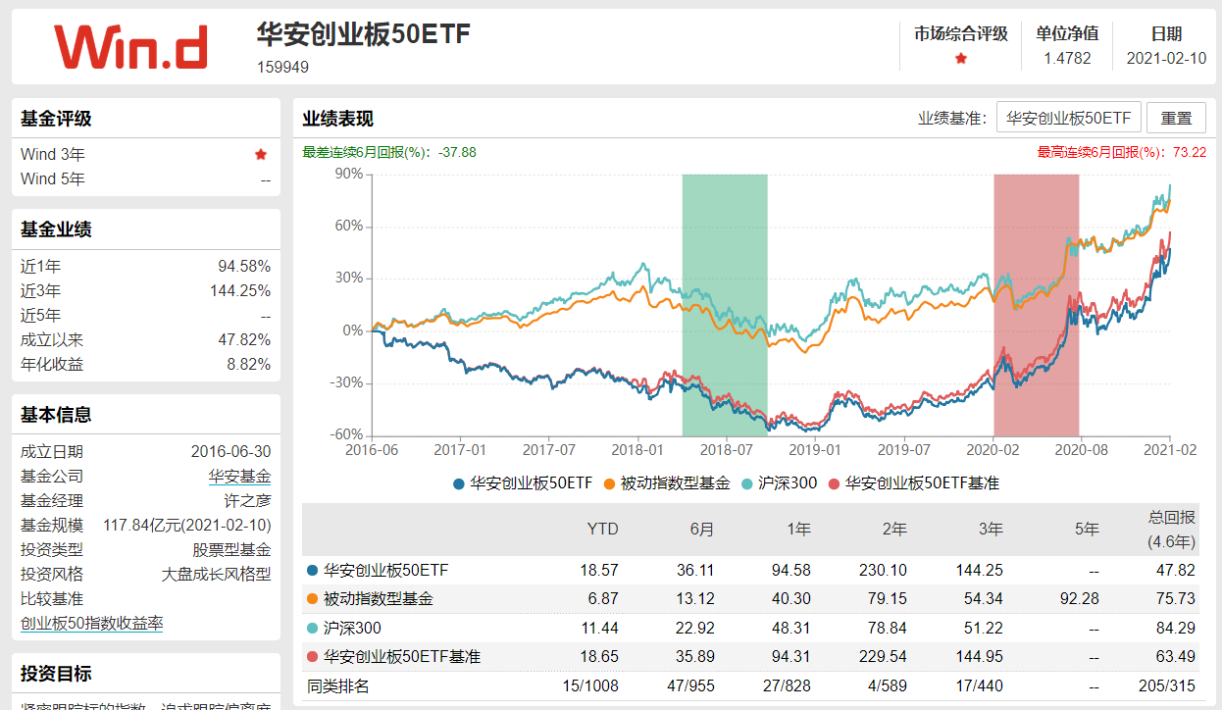
Task: Click the 最高连续6月回报 value 73.22
Action: tap(1190, 152)
